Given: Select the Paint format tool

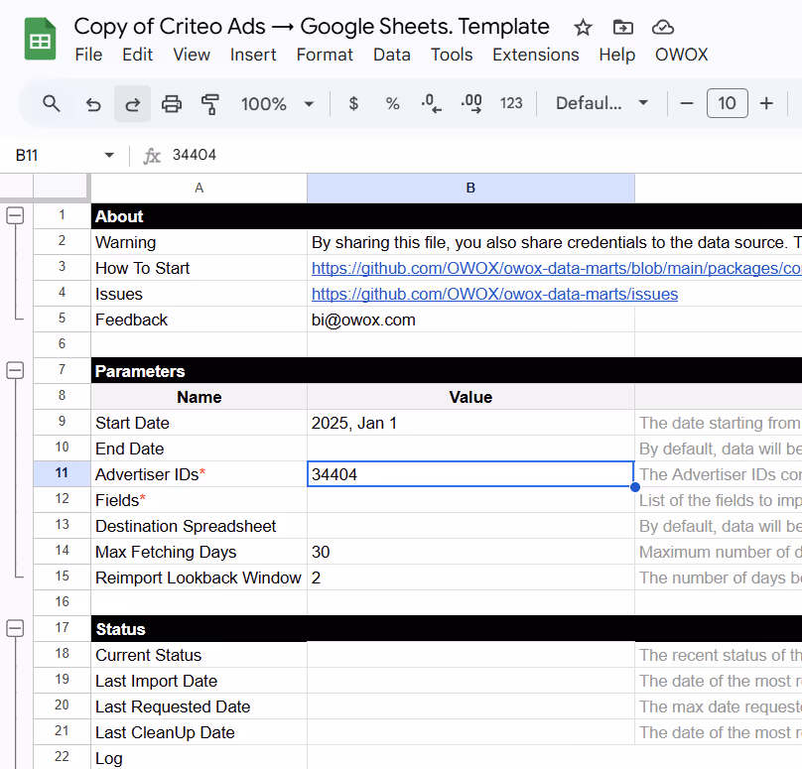Looking at the screenshot, I should 210,103.
